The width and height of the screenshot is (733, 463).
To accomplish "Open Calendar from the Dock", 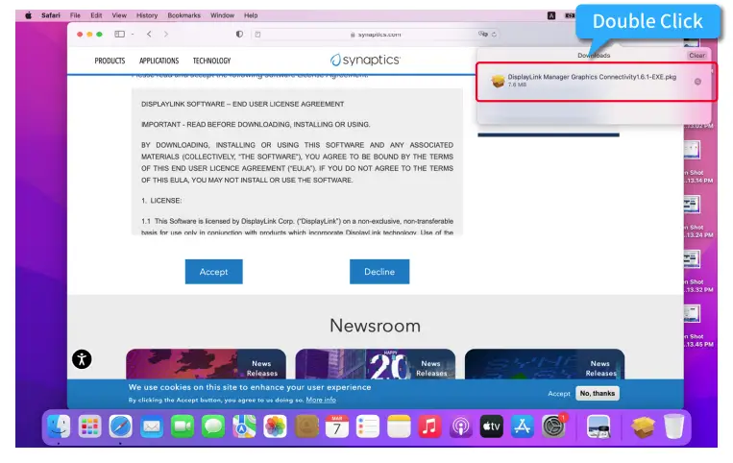I will (x=337, y=426).
